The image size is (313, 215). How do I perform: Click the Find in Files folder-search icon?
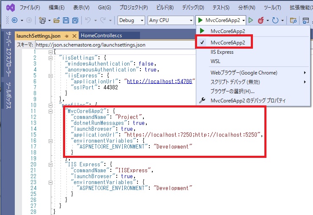tap(293, 20)
